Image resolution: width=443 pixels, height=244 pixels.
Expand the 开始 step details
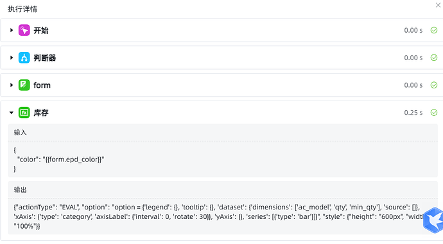[x=12, y=30]
